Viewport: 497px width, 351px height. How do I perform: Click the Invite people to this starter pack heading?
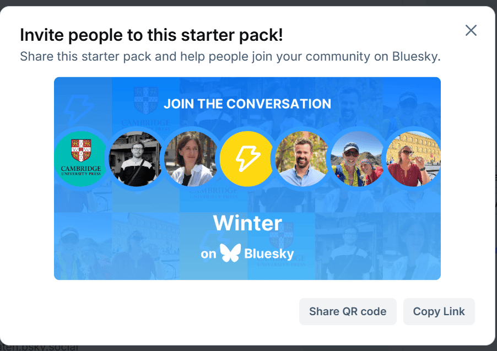pos(151,35)
